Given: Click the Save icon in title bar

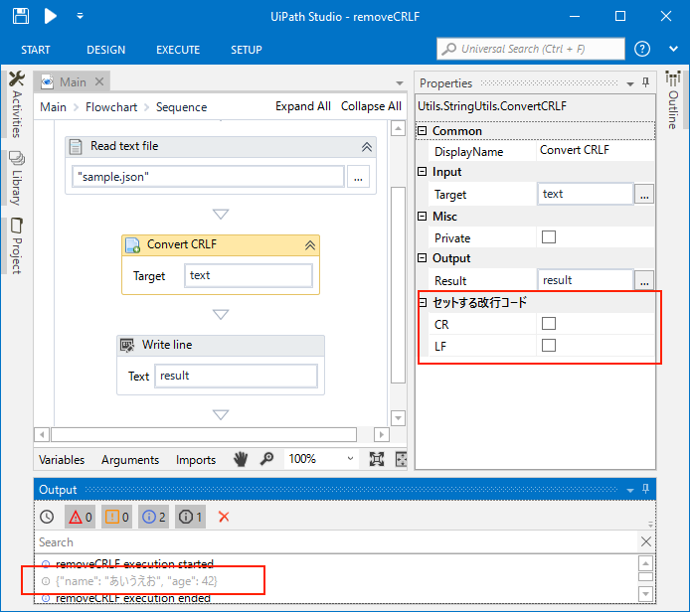Looking at the screenshot, I should pyautogui.click(x=22, y=16).
